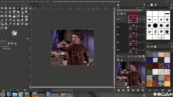Select the Fuzzy Select wand tool

pyautogui.click(x=2, y=12)
